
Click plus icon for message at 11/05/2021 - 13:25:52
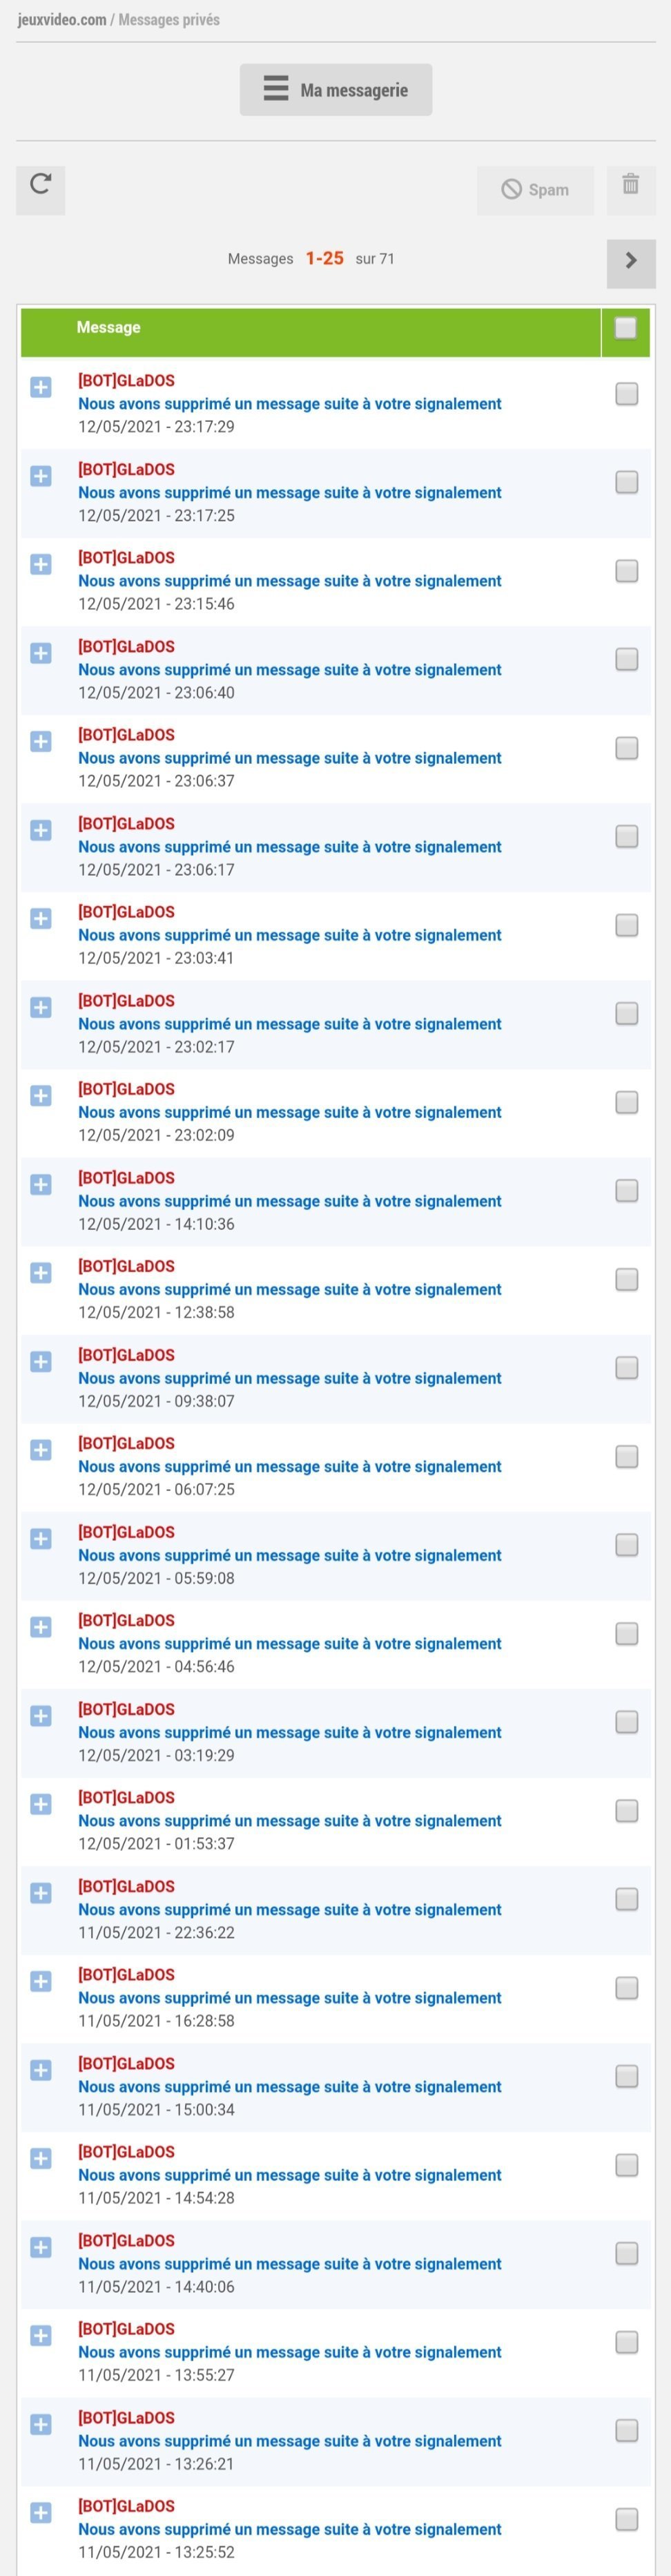pos(41,2512)
